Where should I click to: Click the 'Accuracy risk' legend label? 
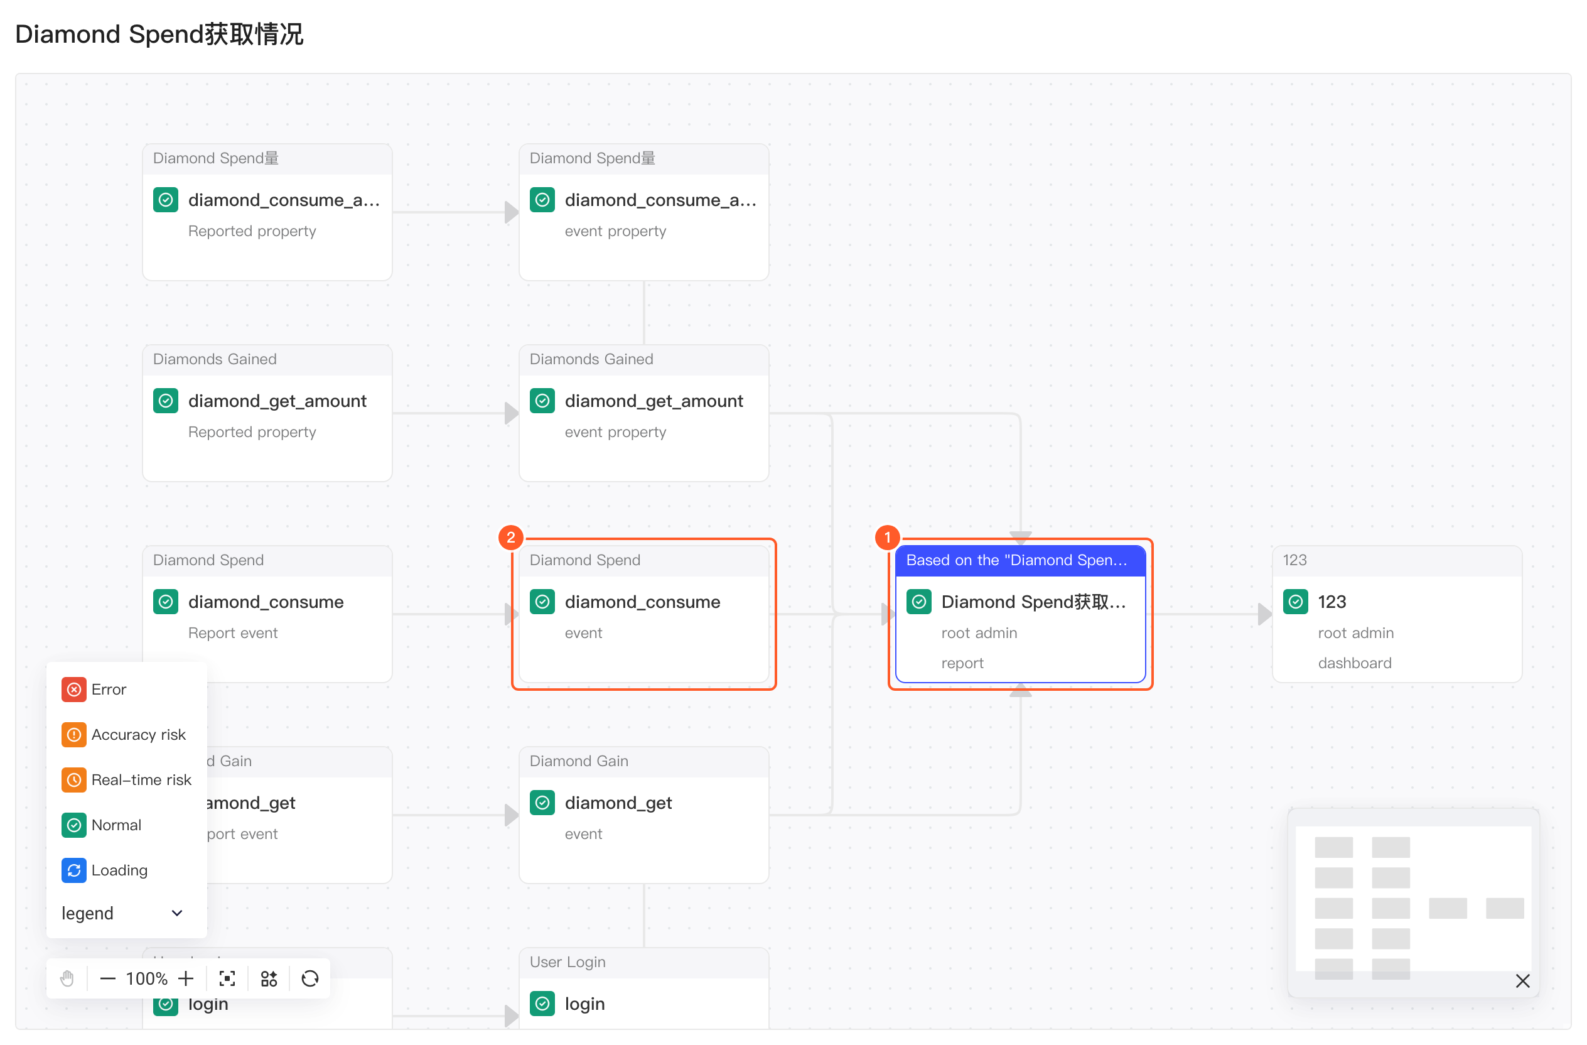coord(139,734)
